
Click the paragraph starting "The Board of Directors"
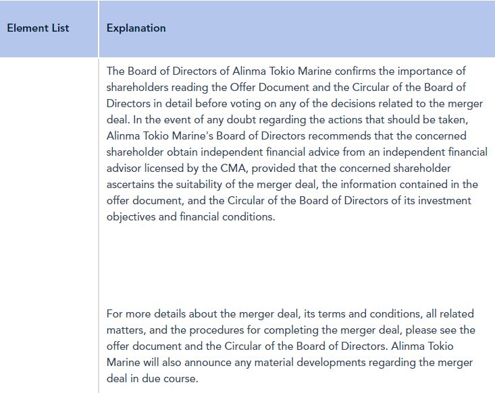click(296, 144)
